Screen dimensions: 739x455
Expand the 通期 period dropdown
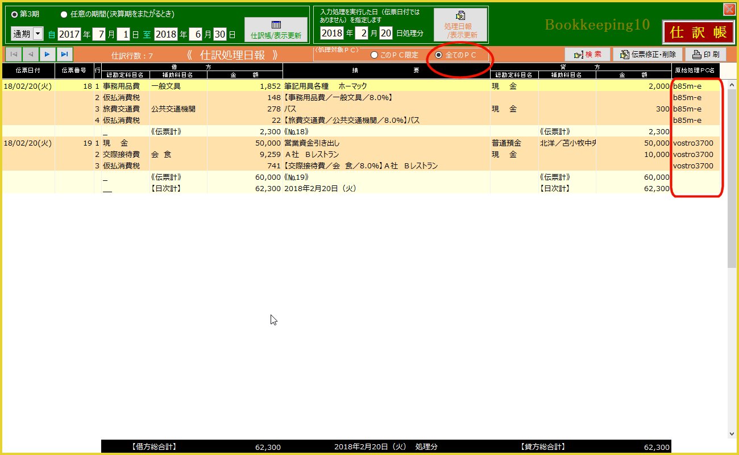(38, 34)
